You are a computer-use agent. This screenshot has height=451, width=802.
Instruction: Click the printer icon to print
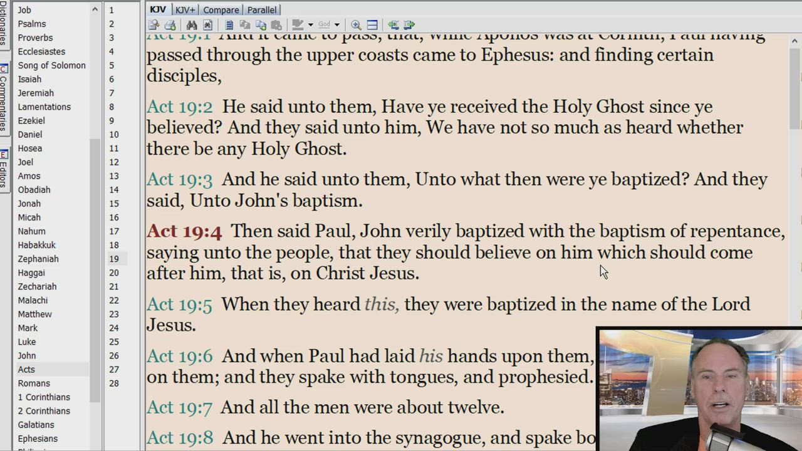(170, 25)
